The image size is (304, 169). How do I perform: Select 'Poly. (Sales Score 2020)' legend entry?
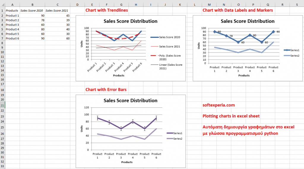(x=170, y=57)
